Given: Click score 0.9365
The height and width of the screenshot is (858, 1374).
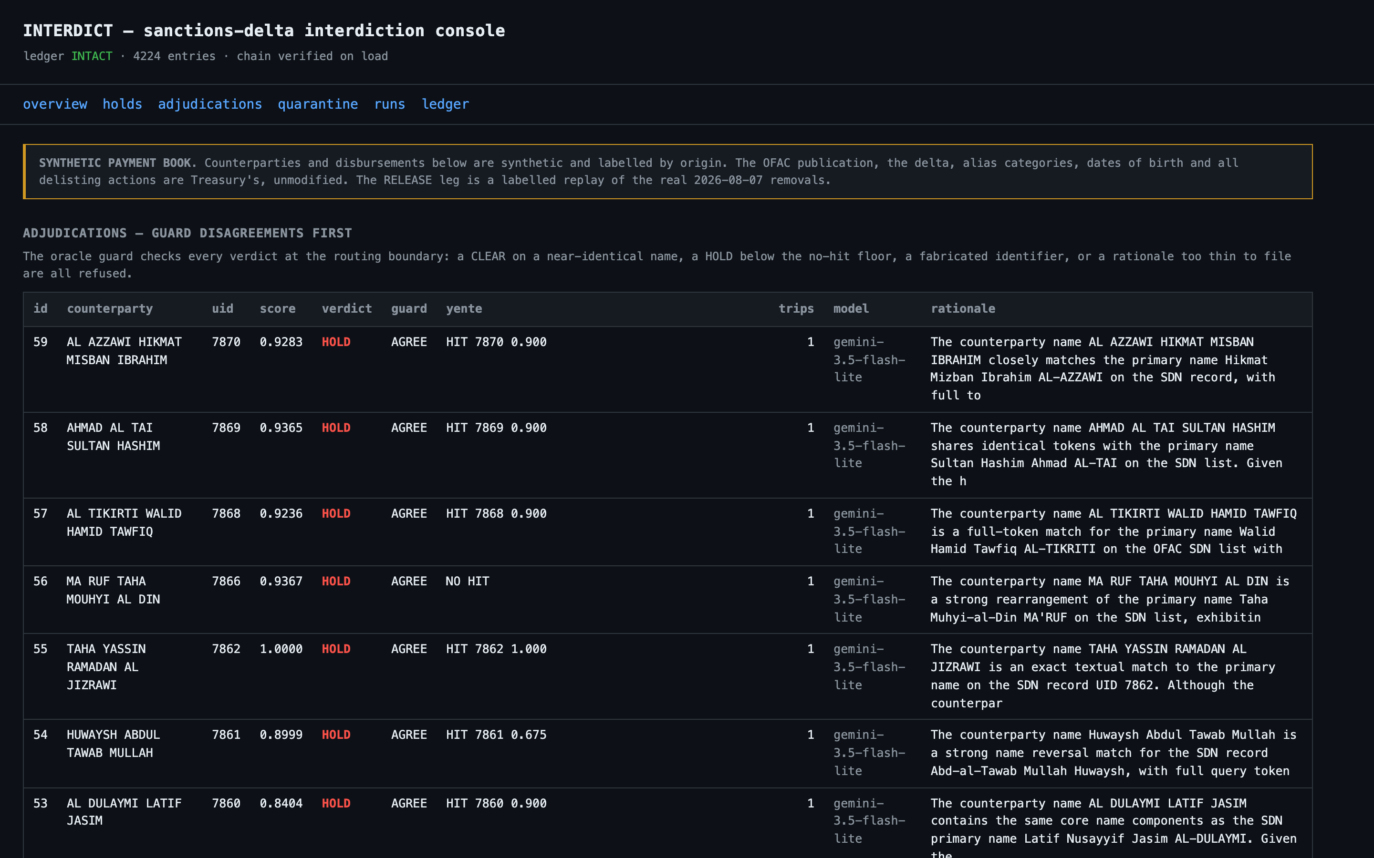Looking at the screenshot, I should (281, 428).
